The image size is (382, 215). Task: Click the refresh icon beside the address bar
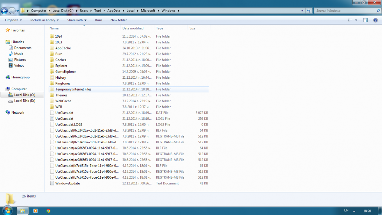(x=308, y=11)
